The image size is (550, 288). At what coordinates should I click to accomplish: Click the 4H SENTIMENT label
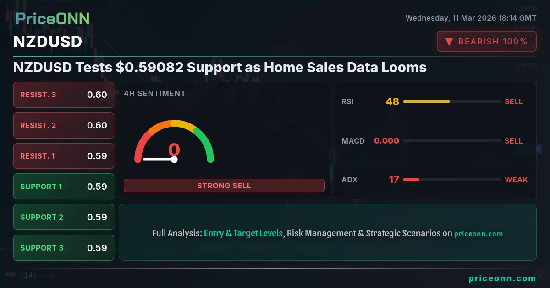[155, 93]
